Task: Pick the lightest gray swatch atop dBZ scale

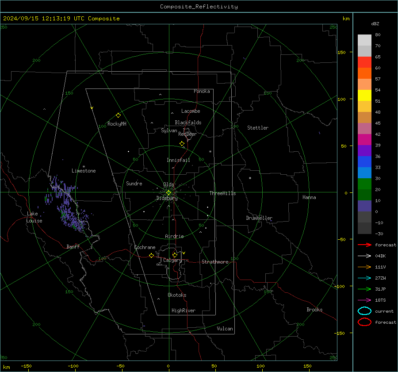Action: [364, 40]
